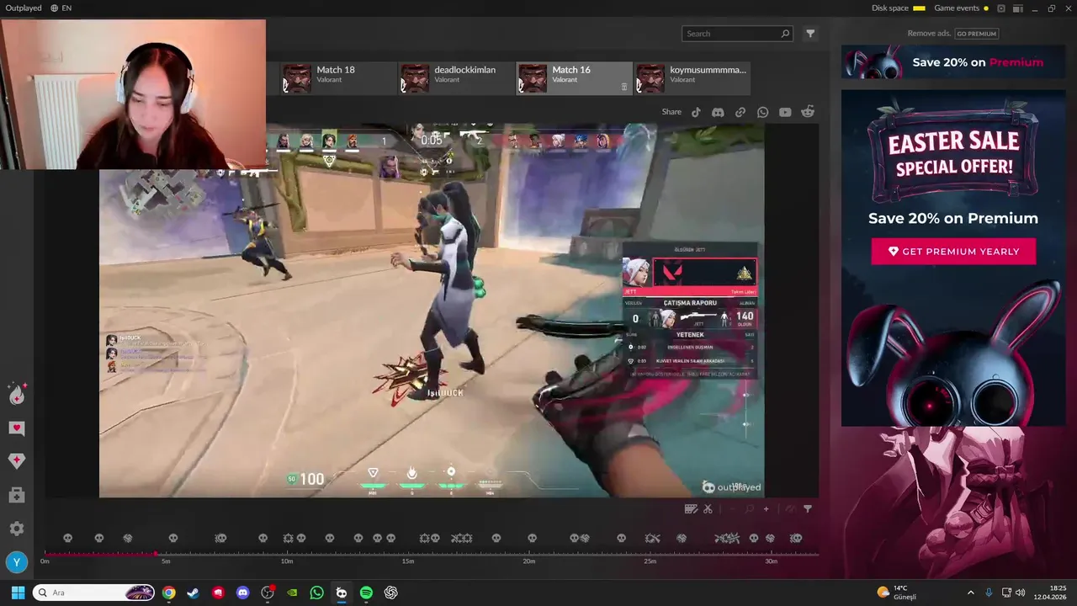
Task: Click the Easter Sale banner
Action: 953,257
